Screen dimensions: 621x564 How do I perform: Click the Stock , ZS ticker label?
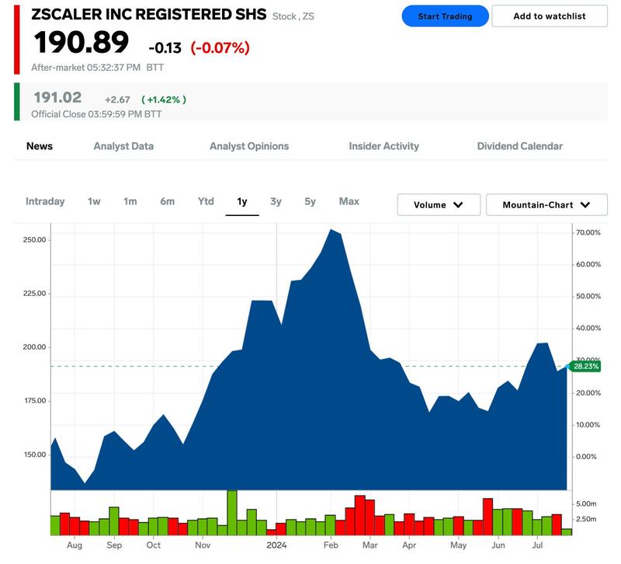(293, 16)
